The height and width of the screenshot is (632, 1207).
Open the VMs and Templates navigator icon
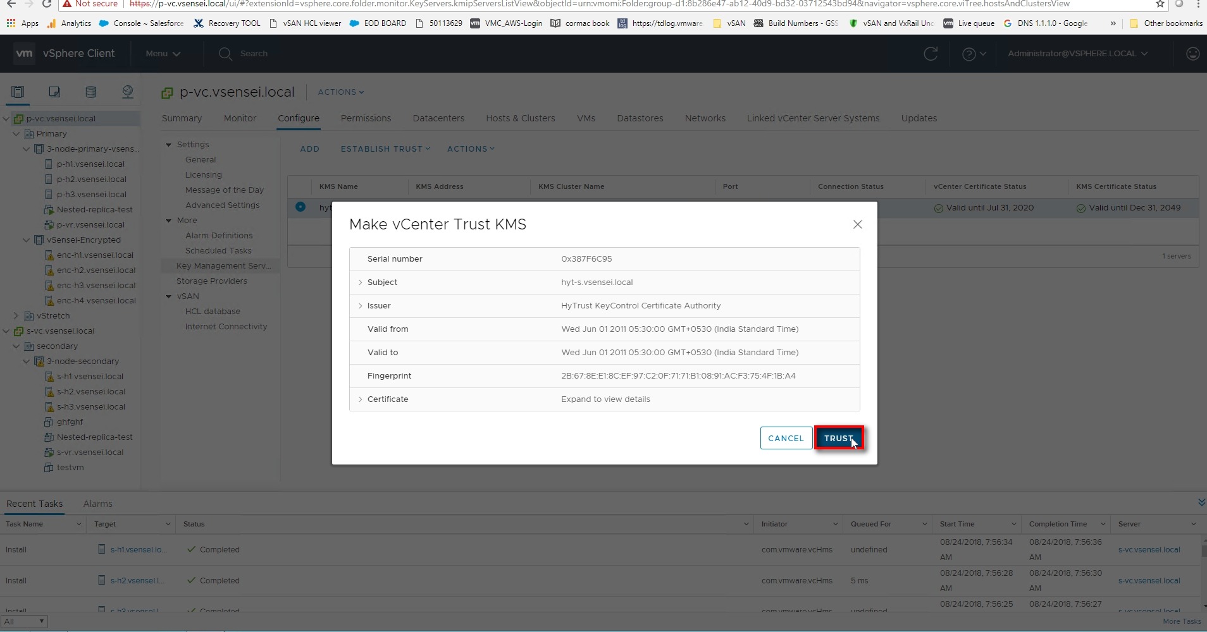coord(54,92)
